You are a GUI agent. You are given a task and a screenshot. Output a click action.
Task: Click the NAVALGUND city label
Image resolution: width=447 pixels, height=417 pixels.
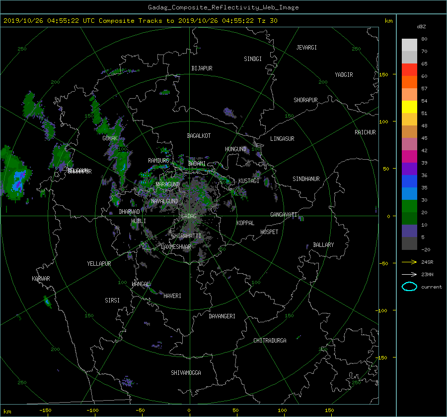click(x=164, y=201)
